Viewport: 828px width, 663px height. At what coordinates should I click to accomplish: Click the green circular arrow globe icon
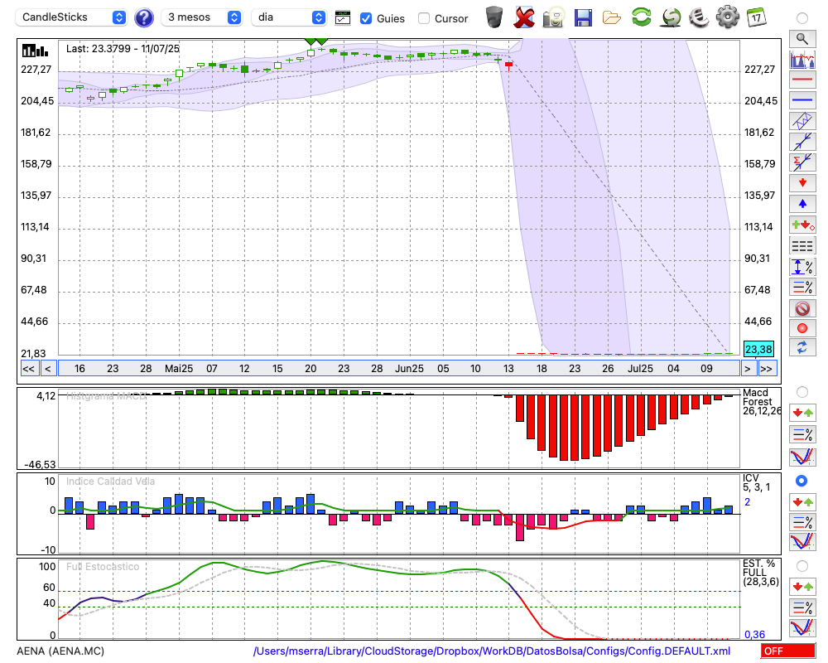tap(671, 17)
